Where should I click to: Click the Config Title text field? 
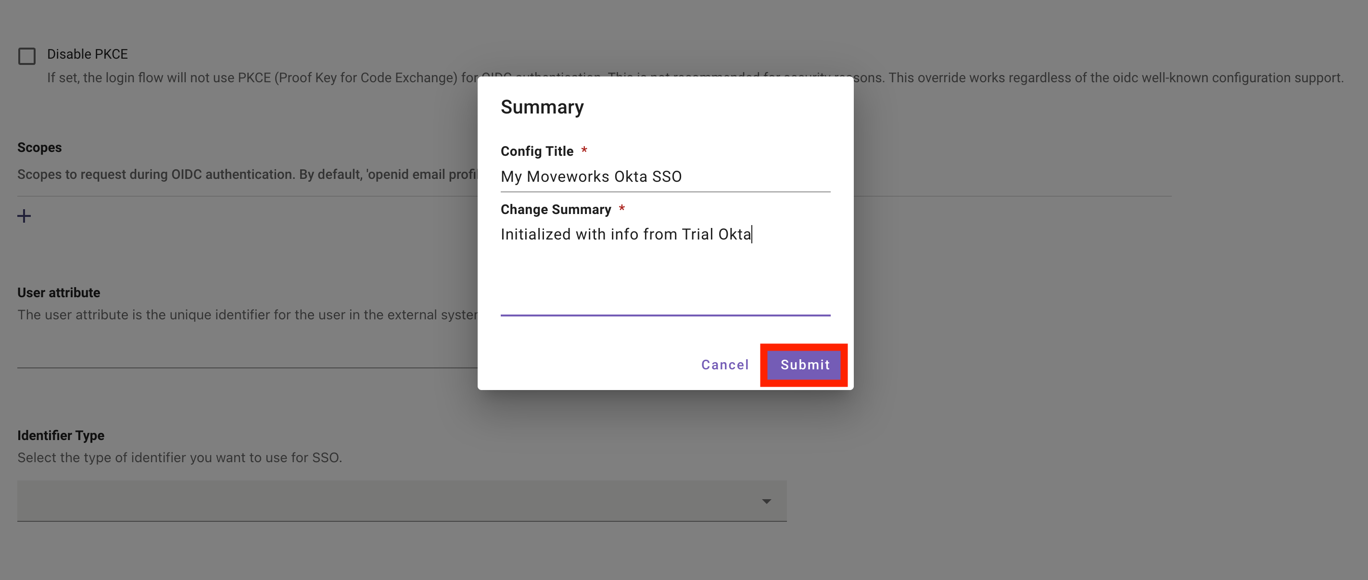[x=665, y=177]
